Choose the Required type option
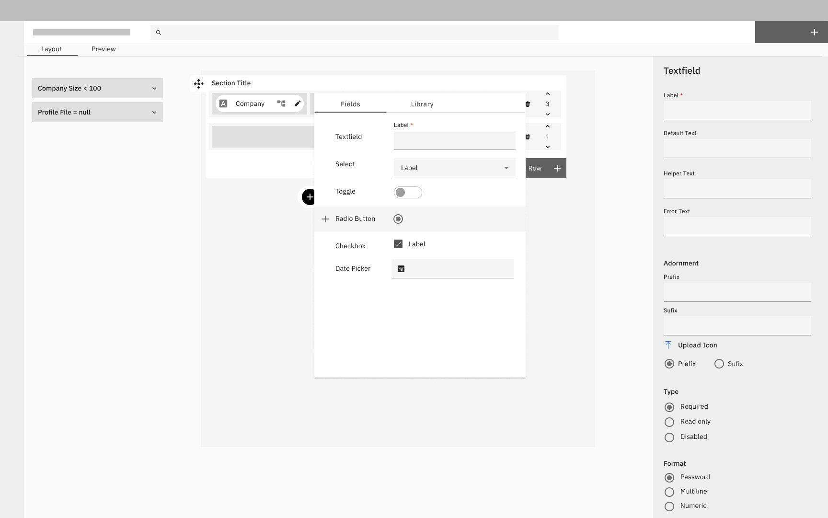Screen dimensions: 828x518 669,407
